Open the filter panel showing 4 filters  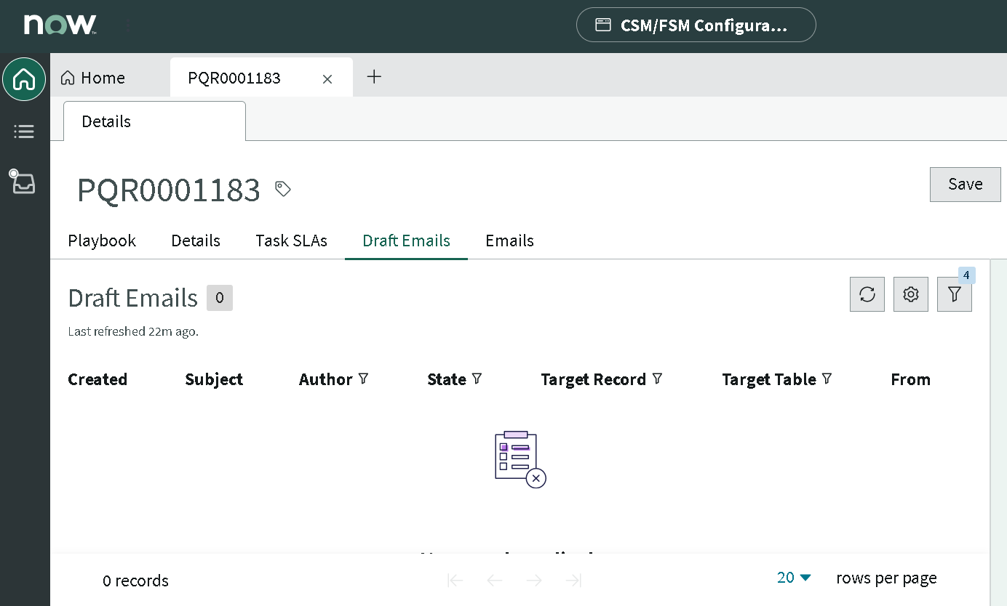tap(954, 294)
